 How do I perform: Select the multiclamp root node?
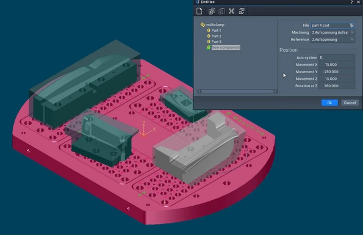pos(215,25)
